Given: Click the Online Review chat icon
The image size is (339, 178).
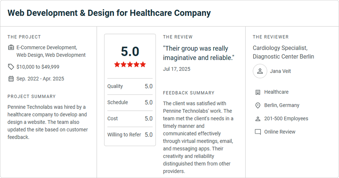Looking at the screenshot, I should click(x=258, y=132).
